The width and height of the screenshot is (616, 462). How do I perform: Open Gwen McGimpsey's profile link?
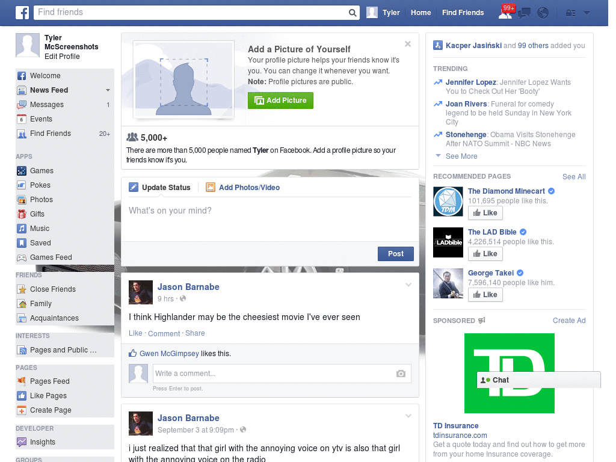point(169,354)
